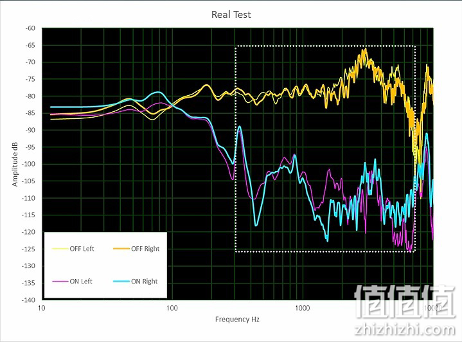This screenshot has height=342, width=462.
Task: Click the chart title 'Real Test'
Action: click(231, 14)
